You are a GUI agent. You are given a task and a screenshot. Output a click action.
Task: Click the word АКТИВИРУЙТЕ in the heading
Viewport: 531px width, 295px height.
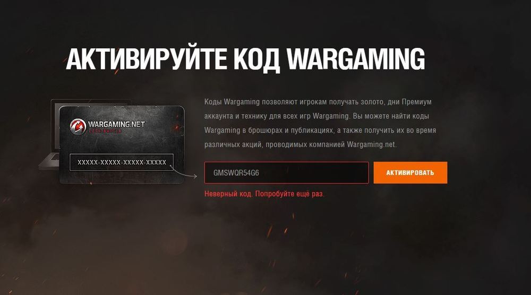pos(147,59)
